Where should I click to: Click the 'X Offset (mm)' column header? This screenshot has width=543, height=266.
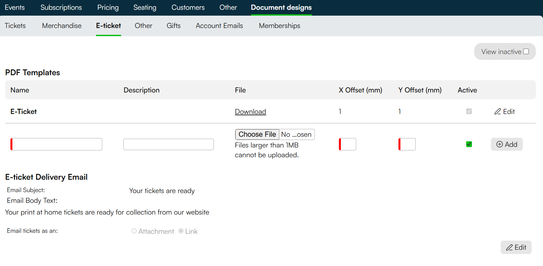[x=360, y=90]
